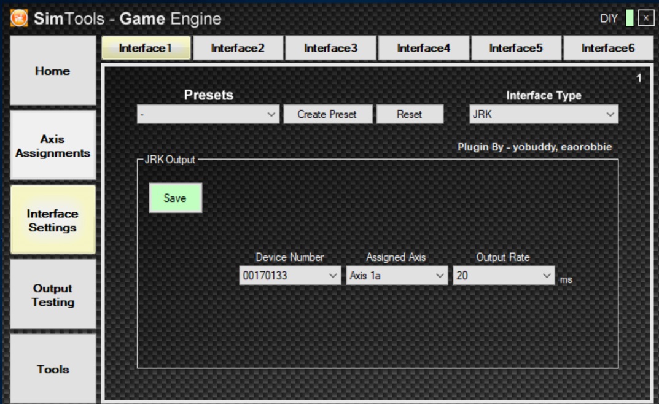Click the Reset button
The height and width of the screenshot is (404, 659).
pos(410,114)
